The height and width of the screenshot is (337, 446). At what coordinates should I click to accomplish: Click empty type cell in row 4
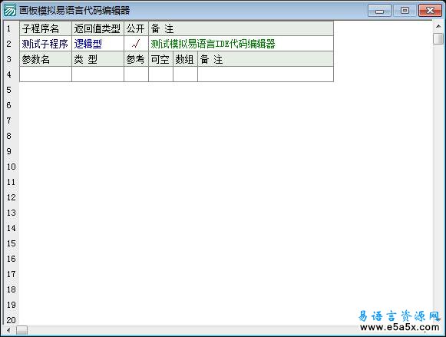tap(97, 74)
